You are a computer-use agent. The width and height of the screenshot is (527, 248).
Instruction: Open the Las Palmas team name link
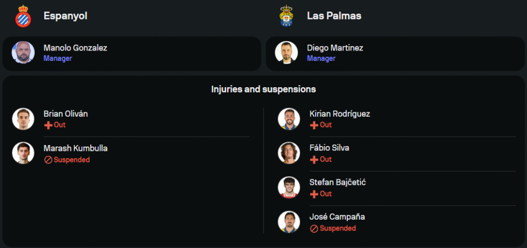[x=334, y=16]
